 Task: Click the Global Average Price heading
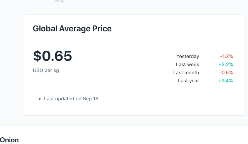(x=72, y=29)
